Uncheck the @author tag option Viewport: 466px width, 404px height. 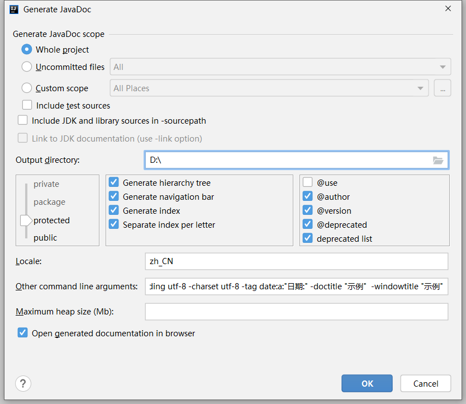click(x=308, y=196)
